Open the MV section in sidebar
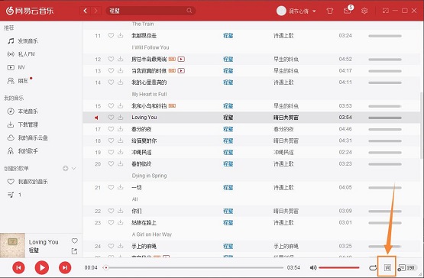Image resolution: width=424 pixels, height=278 pixels. point(16,67)
